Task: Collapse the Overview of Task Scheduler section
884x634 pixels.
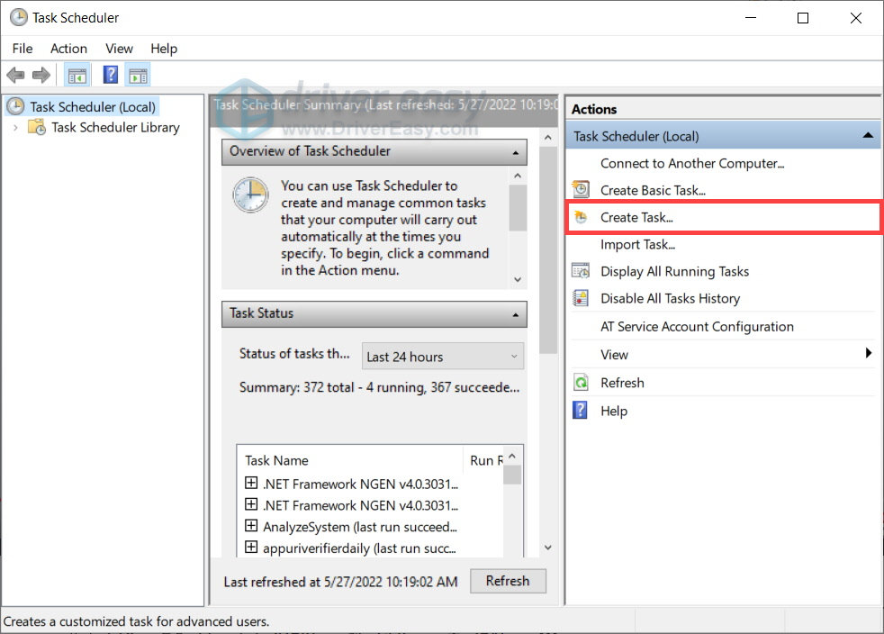Action: click(x=516, y=151)
